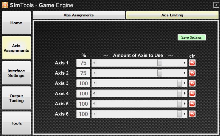Click the '%' column header
The image size is (220, 136).
pos(84,55)
